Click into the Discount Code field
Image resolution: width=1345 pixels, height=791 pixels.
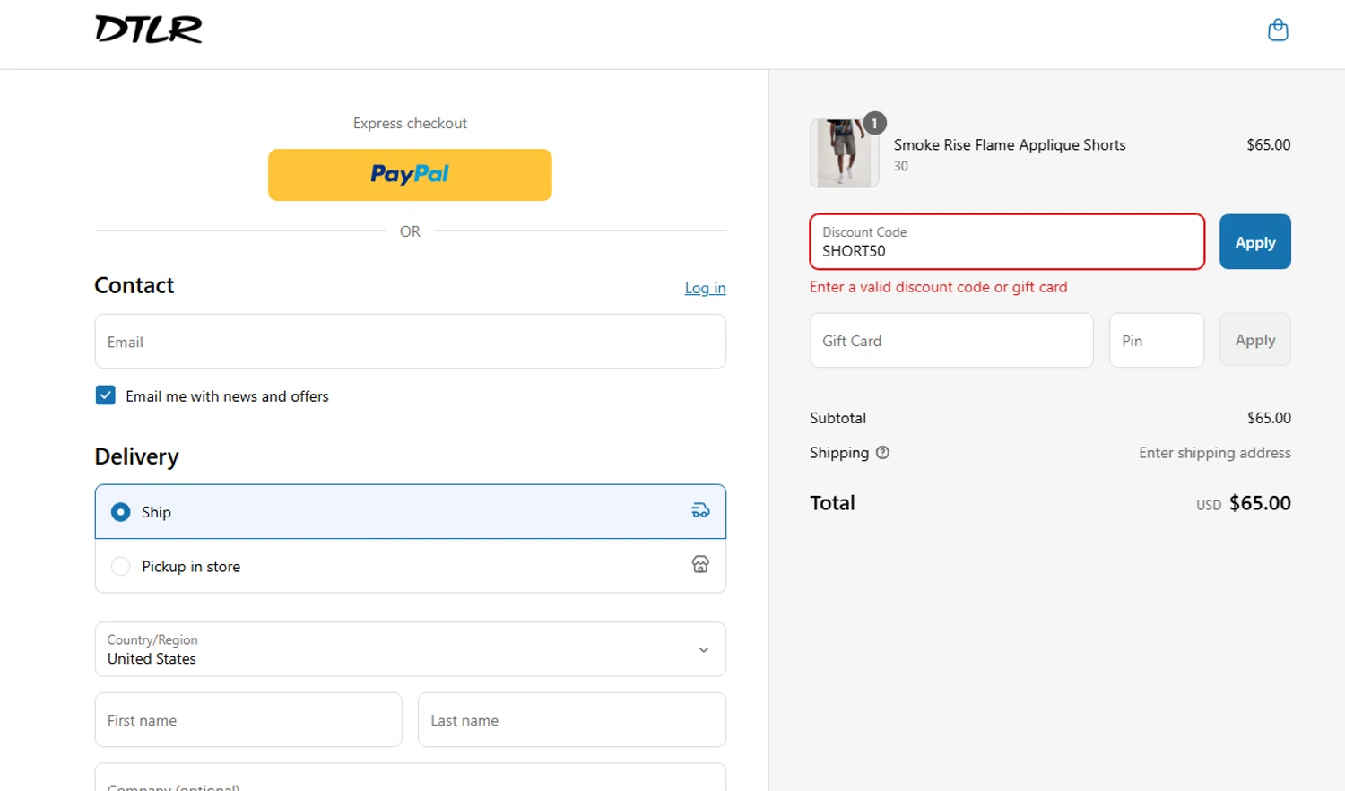1007,242
